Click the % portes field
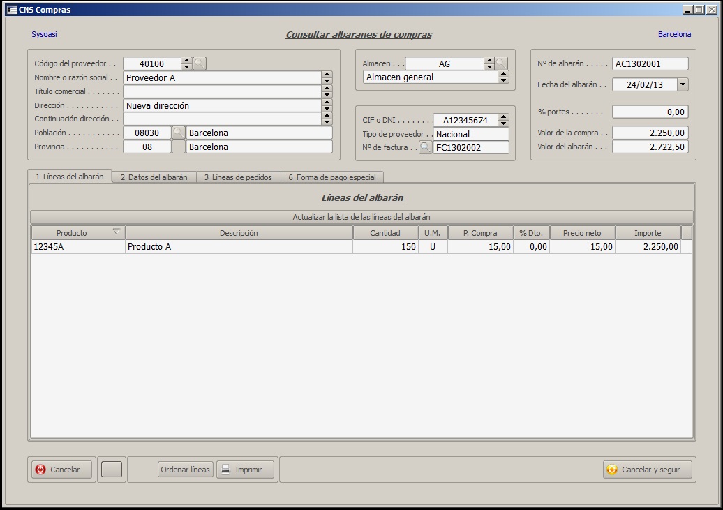Viewport: 723px width, 510px height. (x=650, y=112)
